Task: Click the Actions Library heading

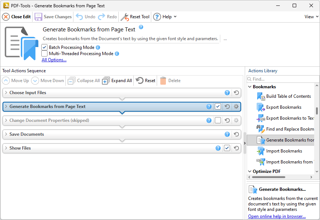Action: tap(263, 71)
